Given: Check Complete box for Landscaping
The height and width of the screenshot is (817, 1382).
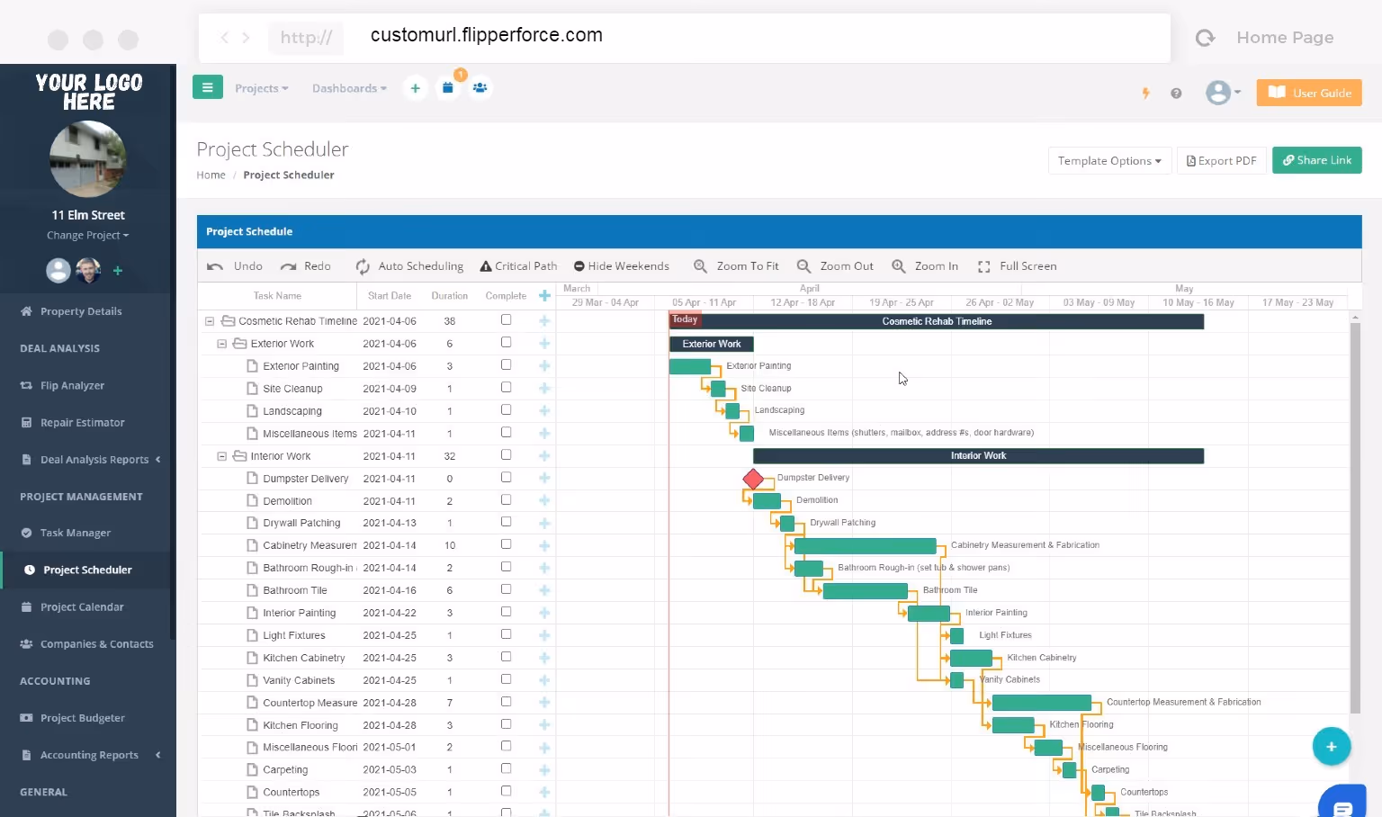Looking at the screenshot, I should 506,410.
